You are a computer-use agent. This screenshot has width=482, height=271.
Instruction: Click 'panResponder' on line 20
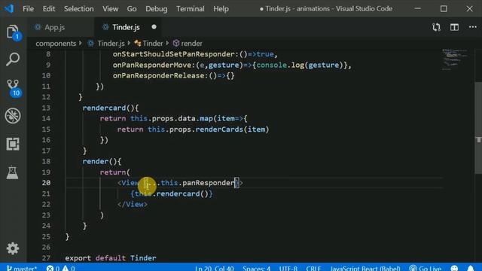coord(209,183)
